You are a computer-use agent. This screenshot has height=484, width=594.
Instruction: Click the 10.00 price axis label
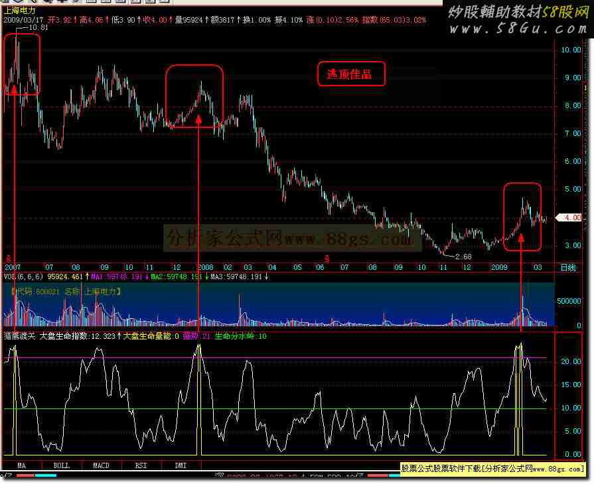571,50
